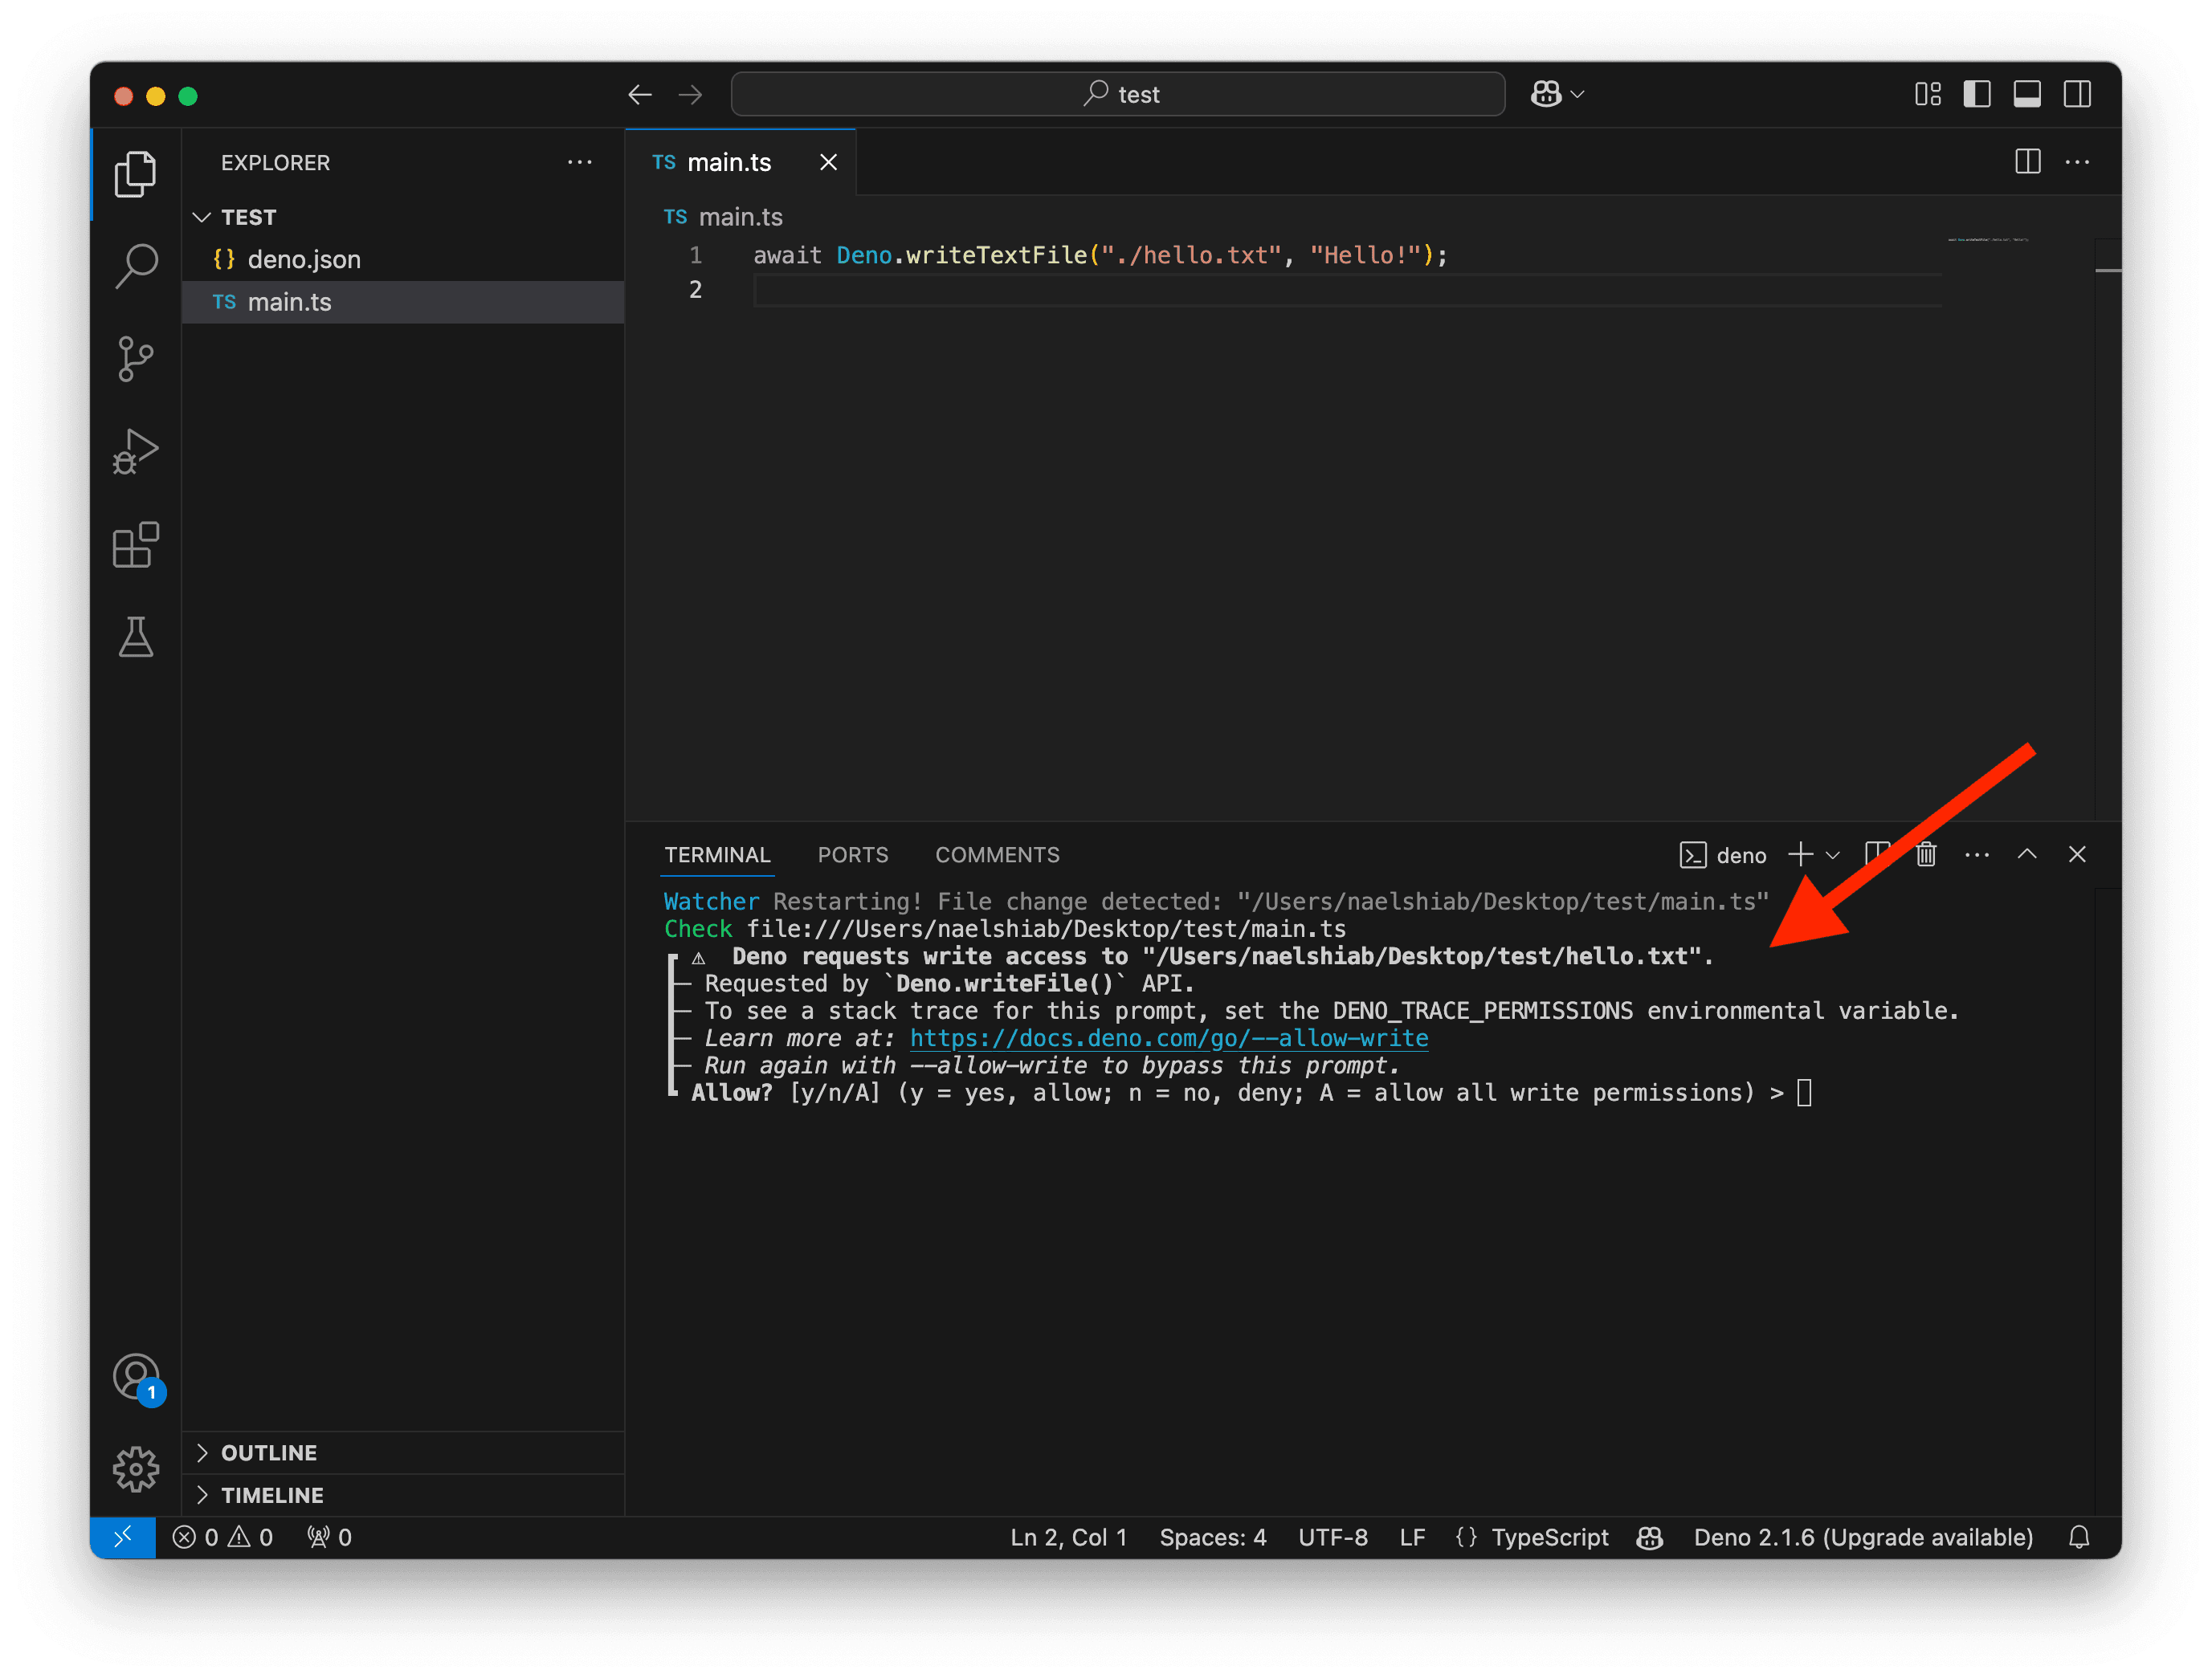Show errors and warnings problems count
2212x1678 pixels.
(x=223, y=1537)
